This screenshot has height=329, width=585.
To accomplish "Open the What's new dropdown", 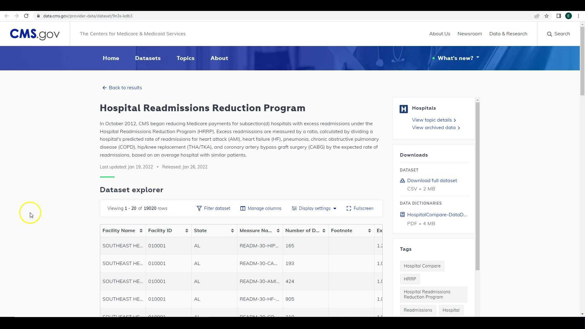I will [456, 58].
